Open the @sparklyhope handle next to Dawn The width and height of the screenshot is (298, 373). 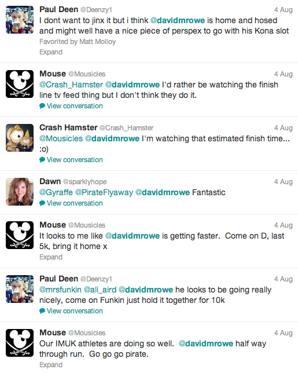click(85, 182)
